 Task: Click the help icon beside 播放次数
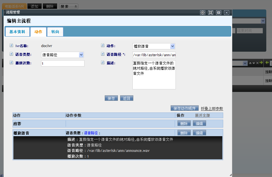pyautogui.click(x=11, y=63)
